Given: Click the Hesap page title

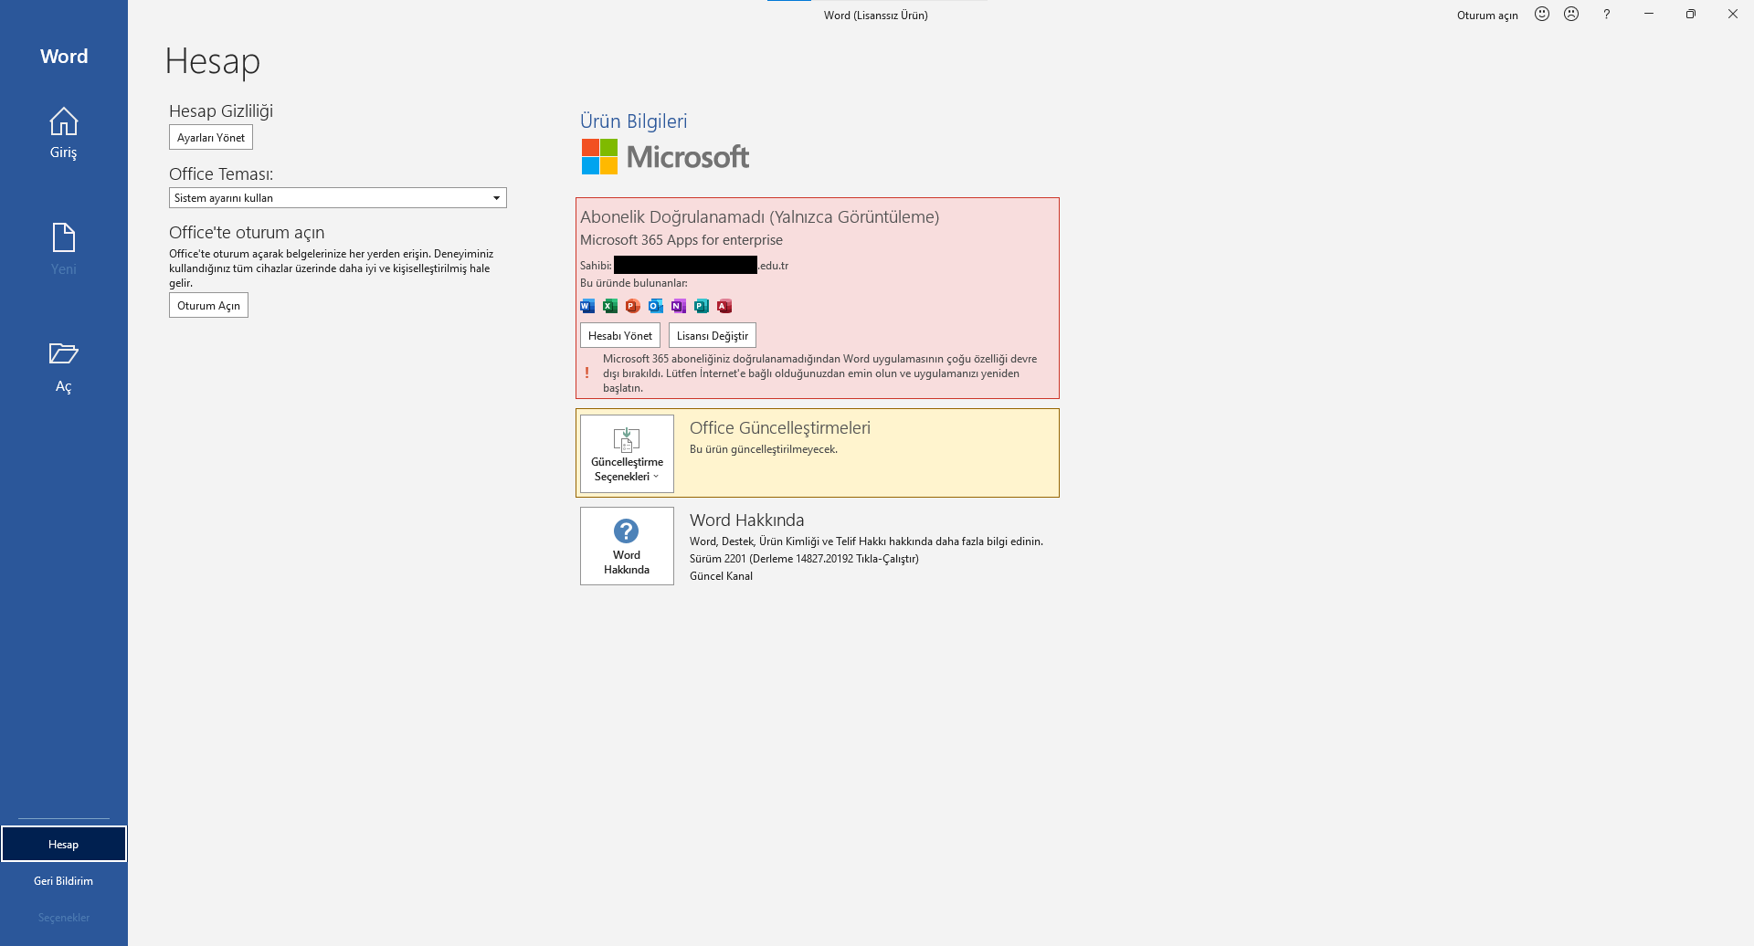Looking at the screenshot, I should [213, 61].
